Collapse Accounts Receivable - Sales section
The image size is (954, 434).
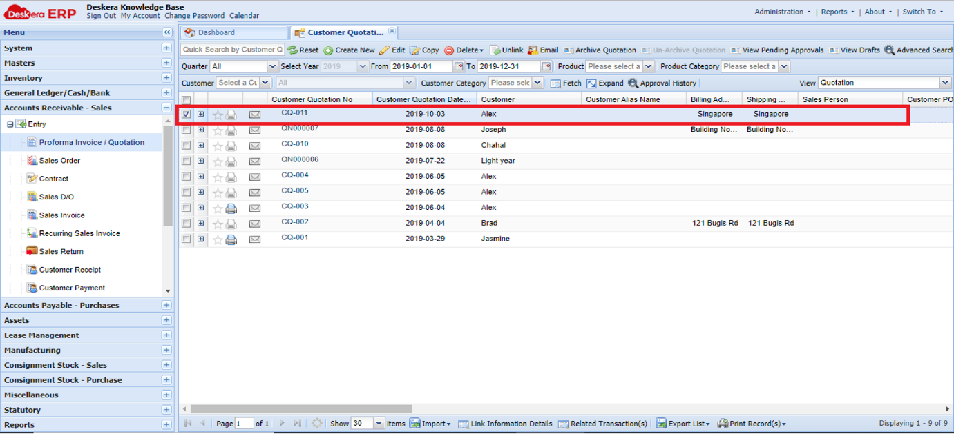click(166, 108)
